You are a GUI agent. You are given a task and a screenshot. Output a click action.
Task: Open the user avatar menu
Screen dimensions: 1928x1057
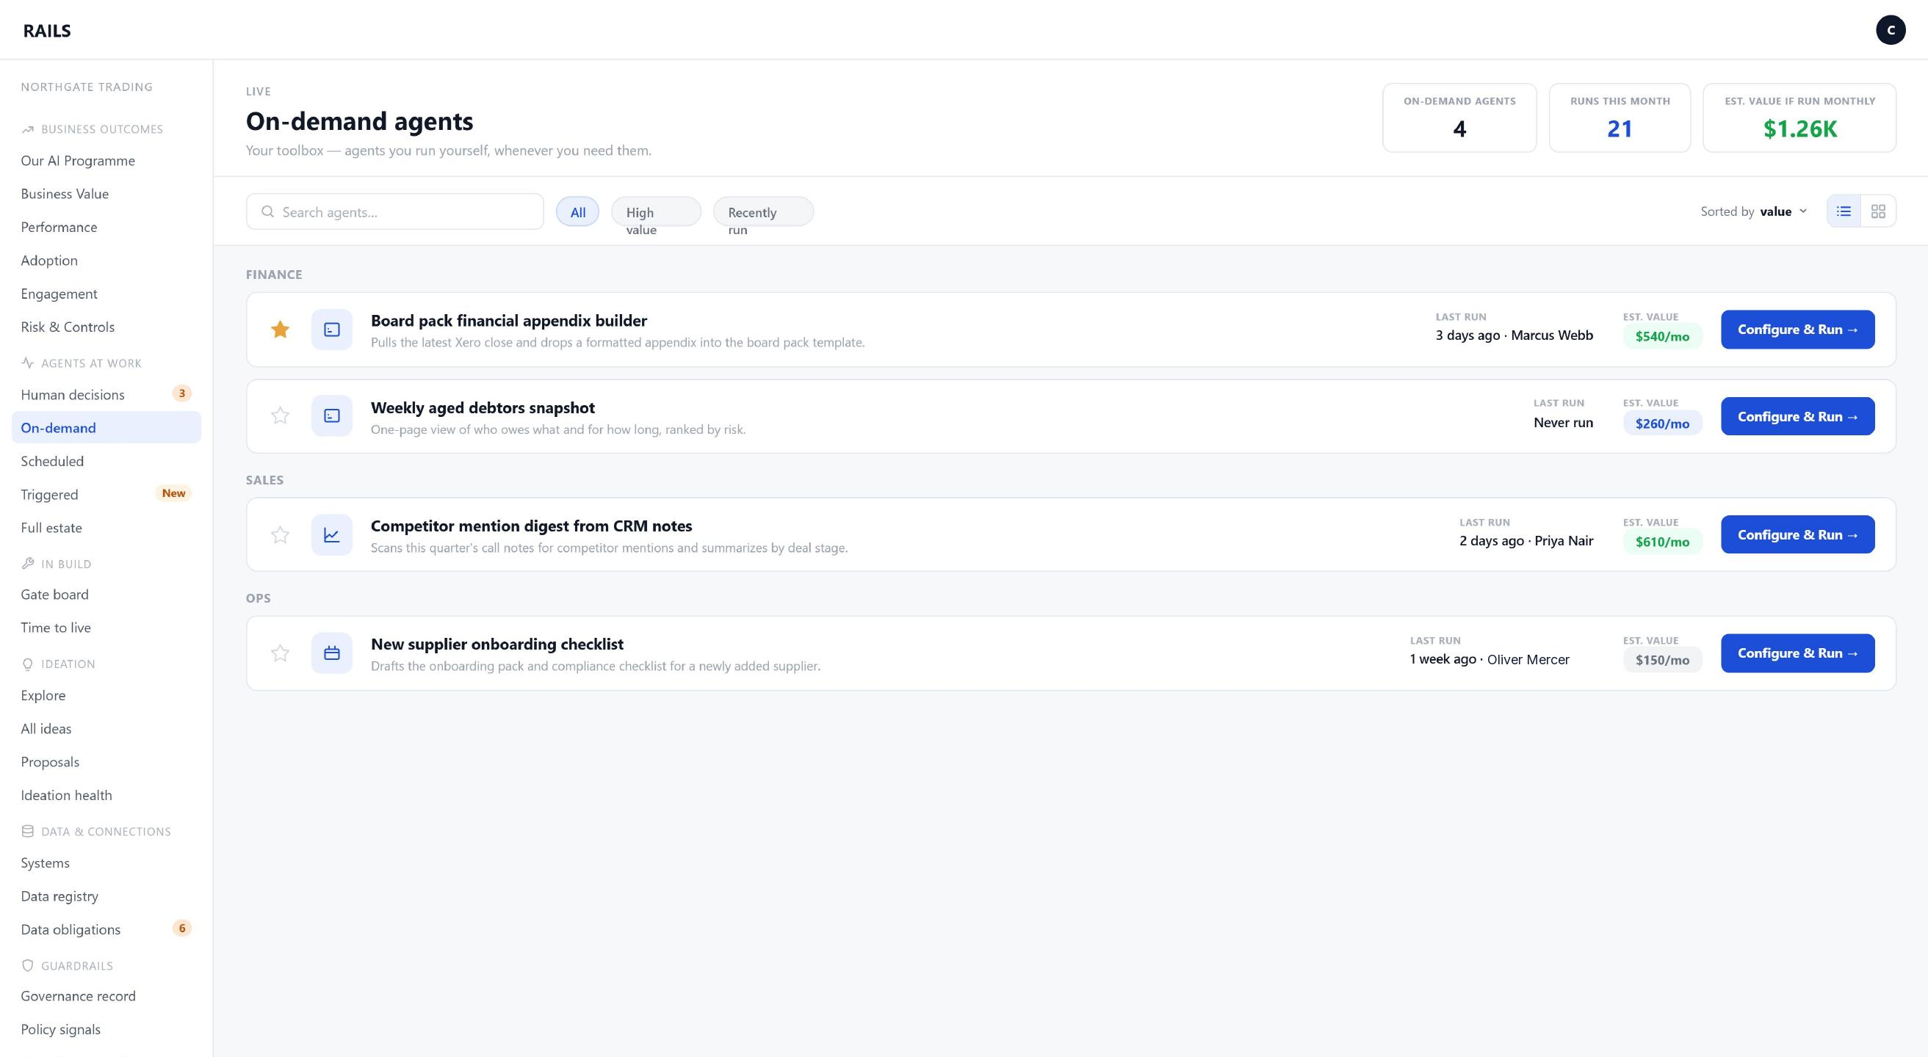[x=1891, y=30]
